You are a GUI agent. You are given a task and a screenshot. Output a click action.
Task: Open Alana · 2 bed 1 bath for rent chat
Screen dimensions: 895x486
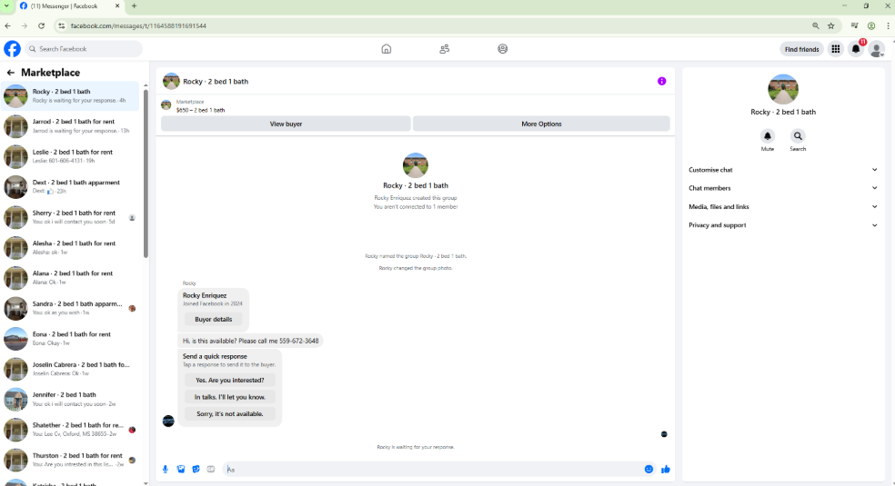coord(70,277)
